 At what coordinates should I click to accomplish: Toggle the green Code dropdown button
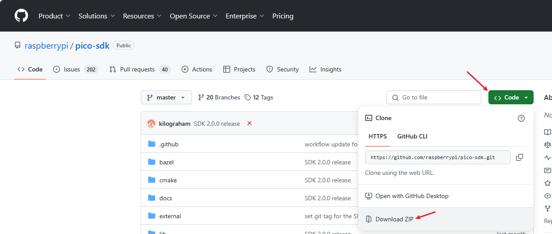pyautogui.click(x=511, y=97)
